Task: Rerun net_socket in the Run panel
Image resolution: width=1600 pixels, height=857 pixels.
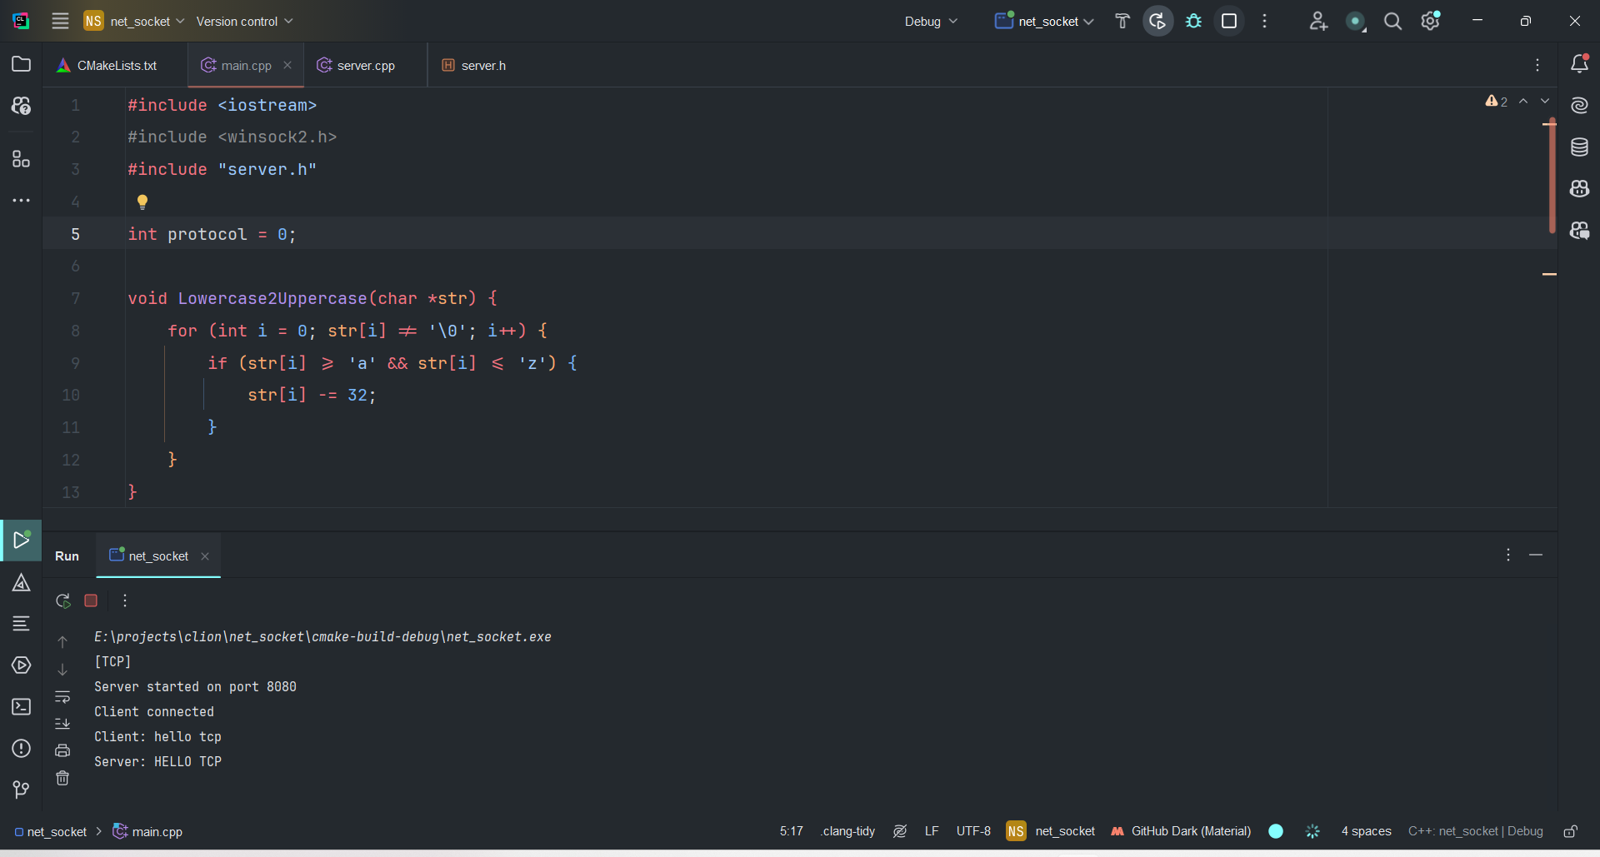Action: click(x=62, y=600)
